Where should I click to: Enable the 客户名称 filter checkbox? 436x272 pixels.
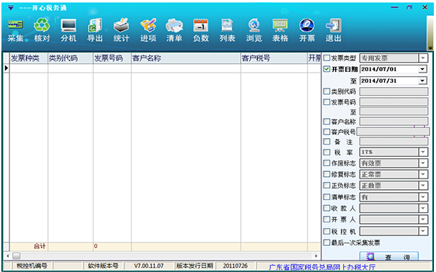[x=326, y=122]
